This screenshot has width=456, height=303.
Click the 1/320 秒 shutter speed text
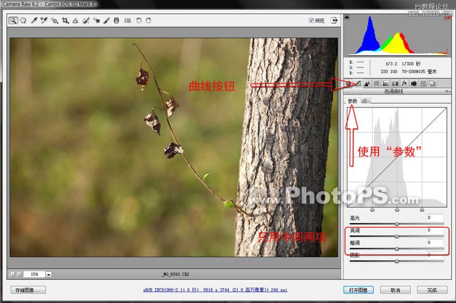411,63
